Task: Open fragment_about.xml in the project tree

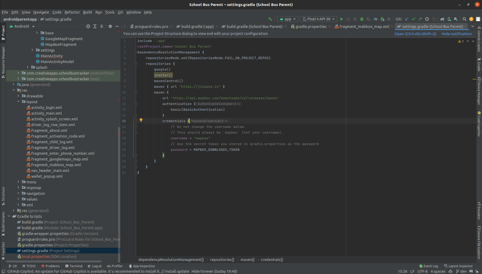Action: pyautogui.click(x=49, y=130)
